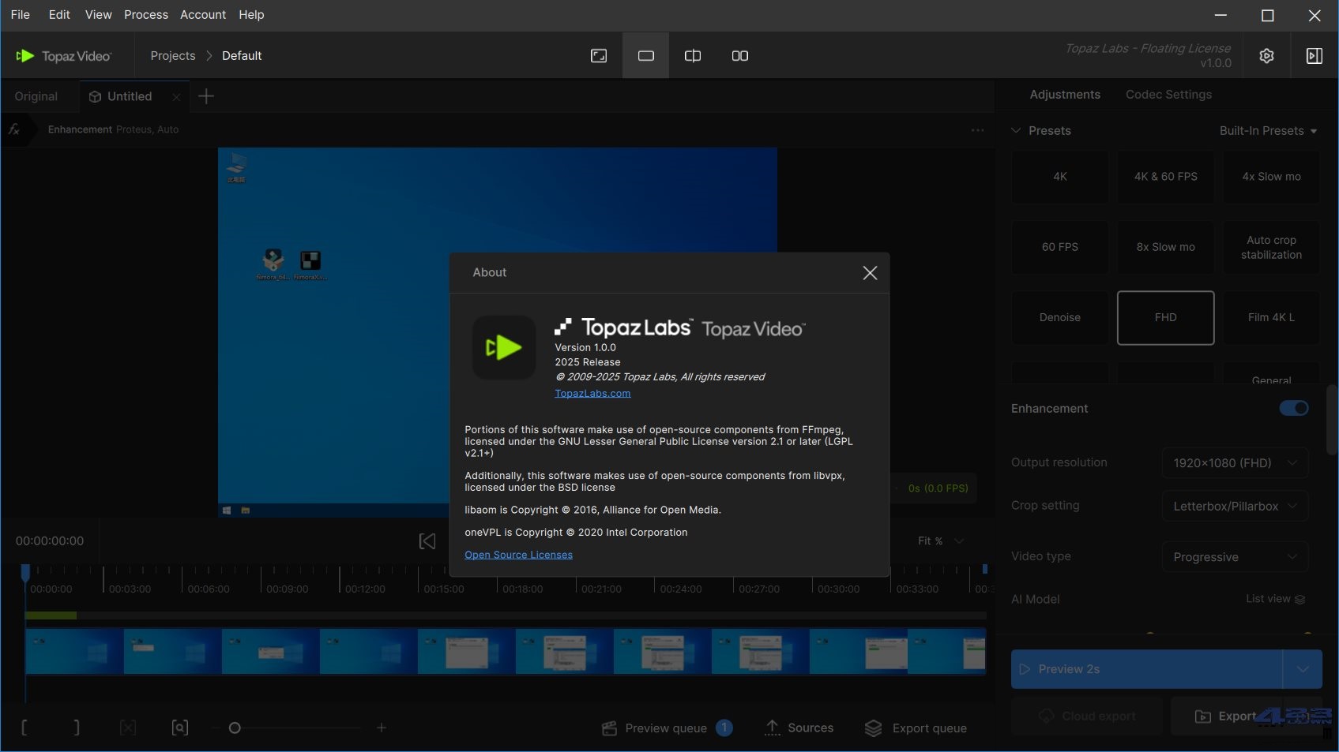Open the Output resolution dropdown
The width and height of the screenshot is (1339, 752).
1234,463
